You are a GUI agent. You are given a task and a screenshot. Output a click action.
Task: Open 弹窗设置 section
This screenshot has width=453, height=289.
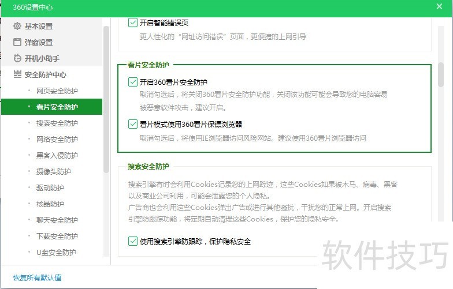click(52, 43)
